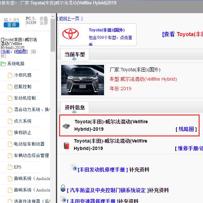This screenshot has width=203, height=203.
Task: Open 丰田发动机修理手册 supplementary link
Action: click(103, 170)
